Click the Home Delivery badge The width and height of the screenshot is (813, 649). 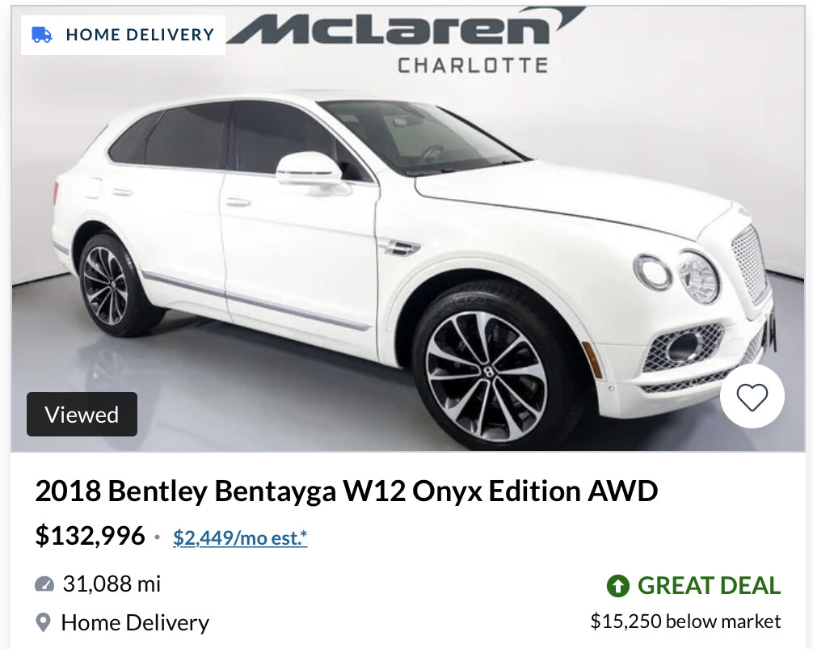[124, 35]
